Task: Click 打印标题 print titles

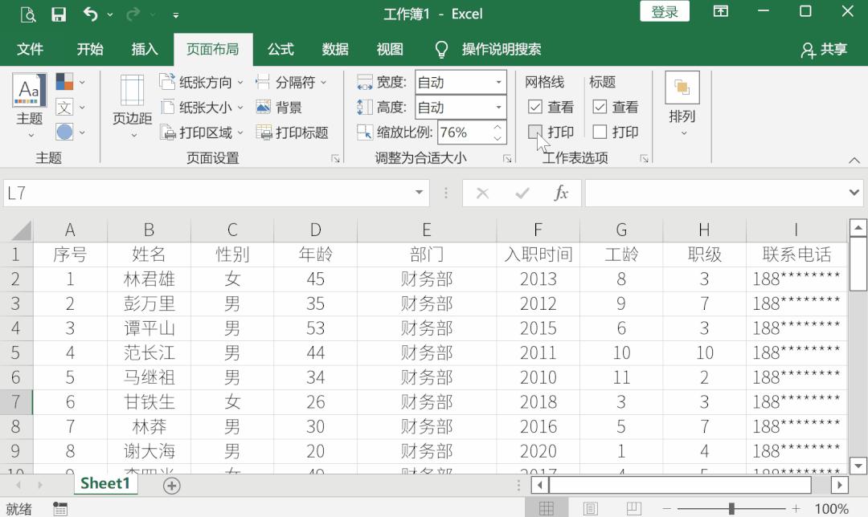Action: click(292, 132)
